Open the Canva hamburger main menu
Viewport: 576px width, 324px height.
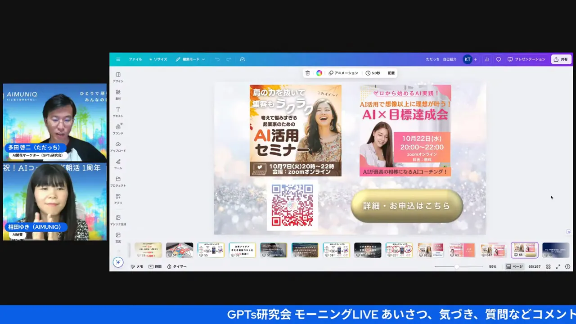(x=118, y=59)
